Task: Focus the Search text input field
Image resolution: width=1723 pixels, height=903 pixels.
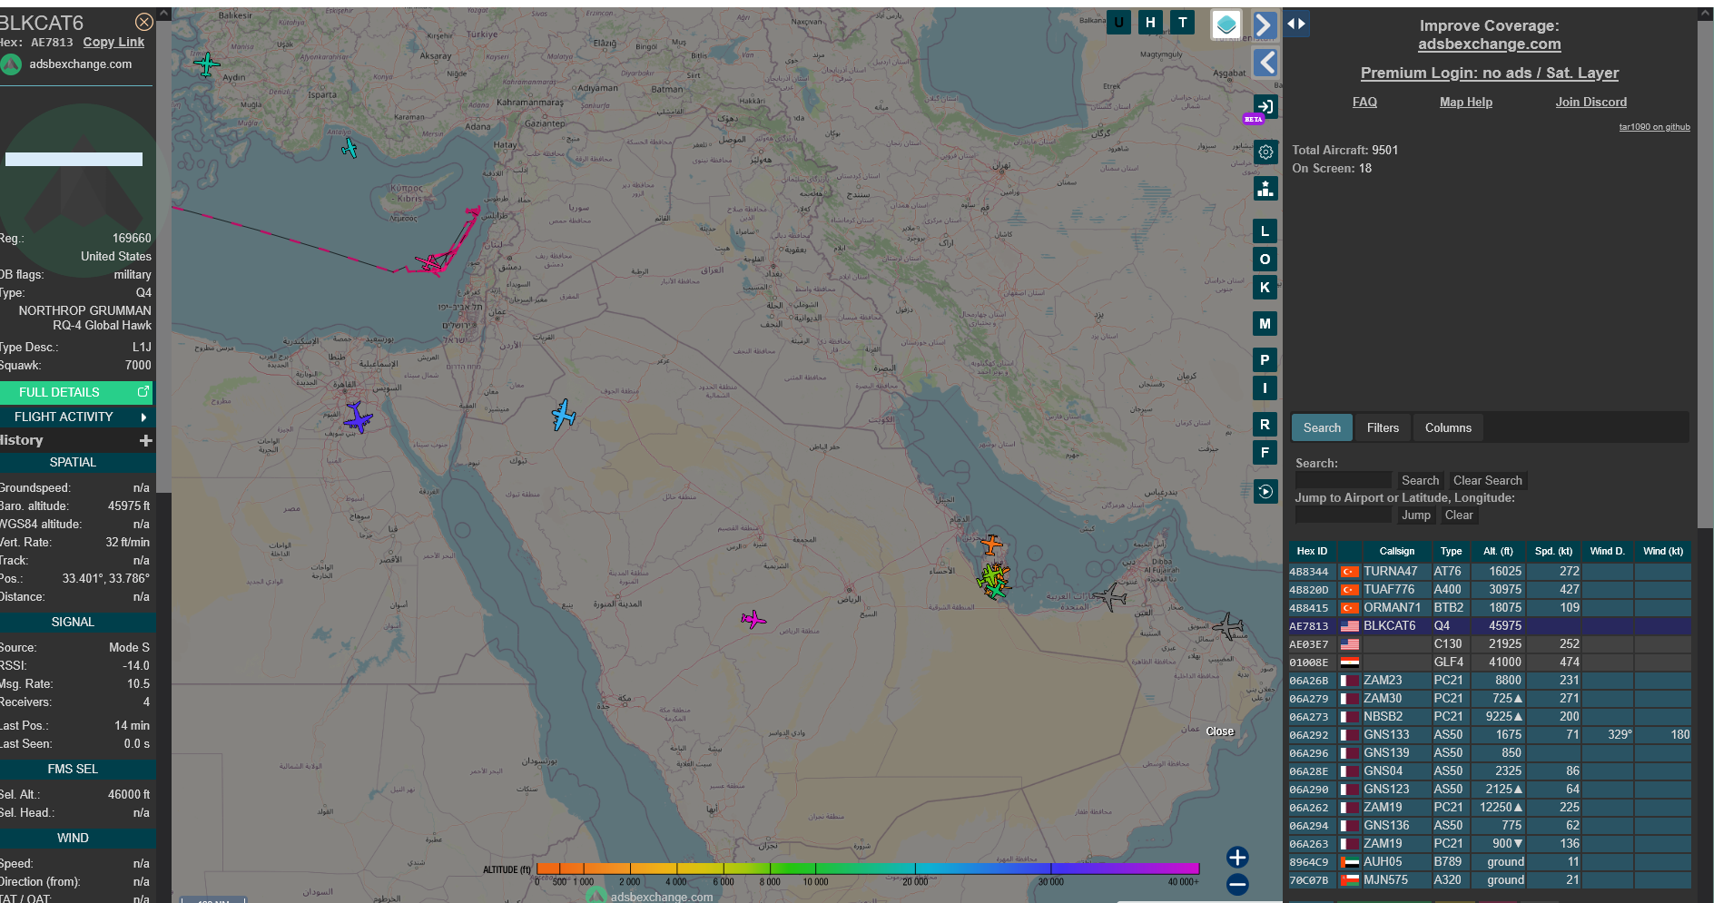Action: 1343,480
